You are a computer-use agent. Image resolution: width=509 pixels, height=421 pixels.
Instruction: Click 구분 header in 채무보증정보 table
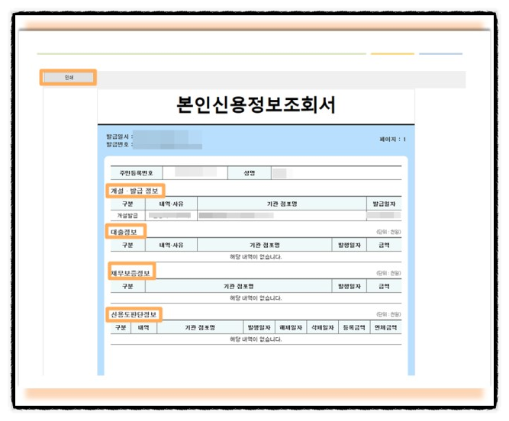[127, 286]
